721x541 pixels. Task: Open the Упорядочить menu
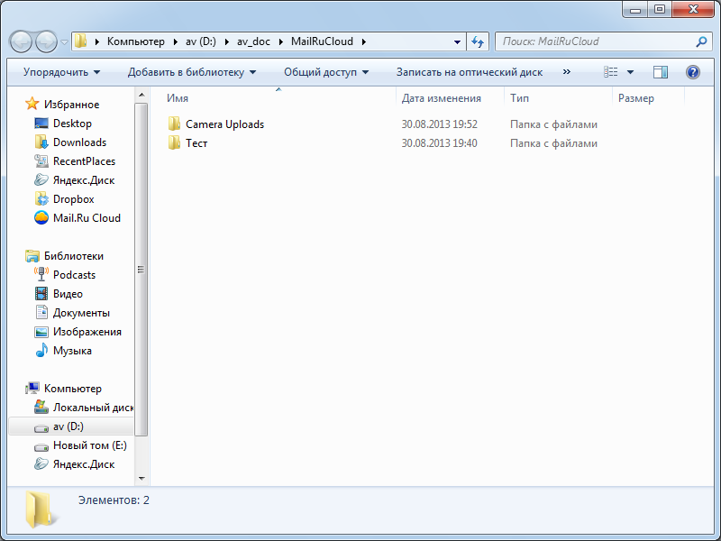click(61, 72)
